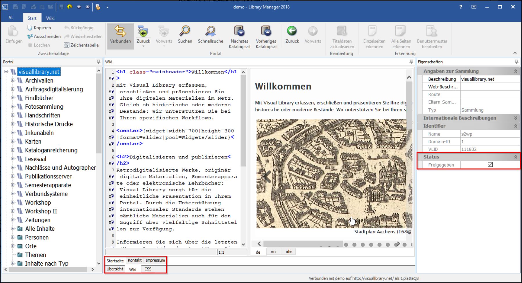
Task: Select the en language button
Action: point(273,252)
